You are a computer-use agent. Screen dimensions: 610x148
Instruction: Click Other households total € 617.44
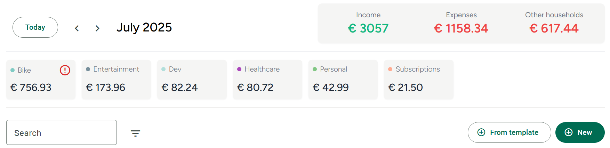[554, 28]
